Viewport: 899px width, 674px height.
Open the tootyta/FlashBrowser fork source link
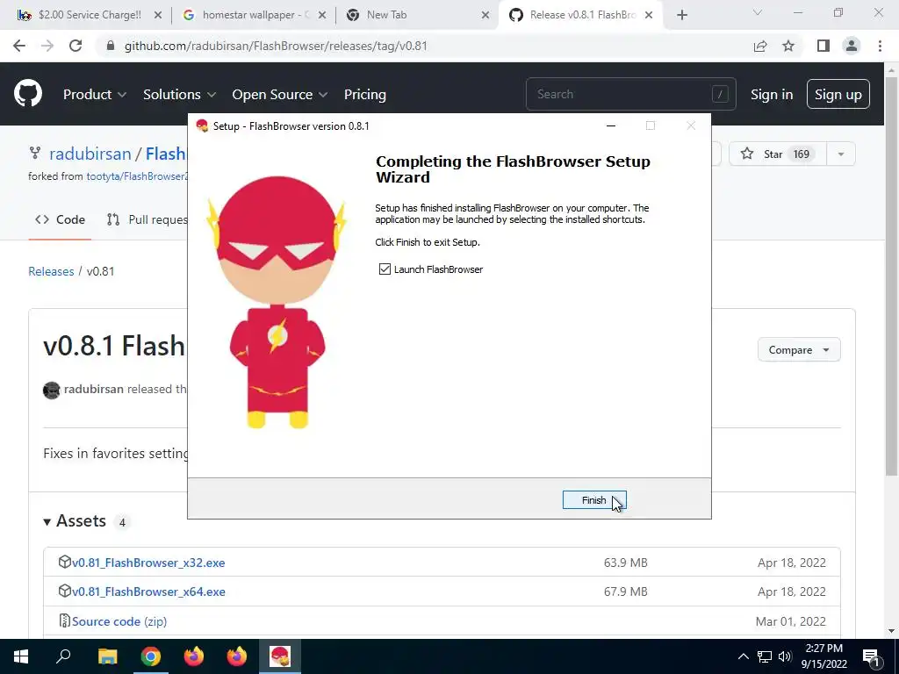click(137, 176)
